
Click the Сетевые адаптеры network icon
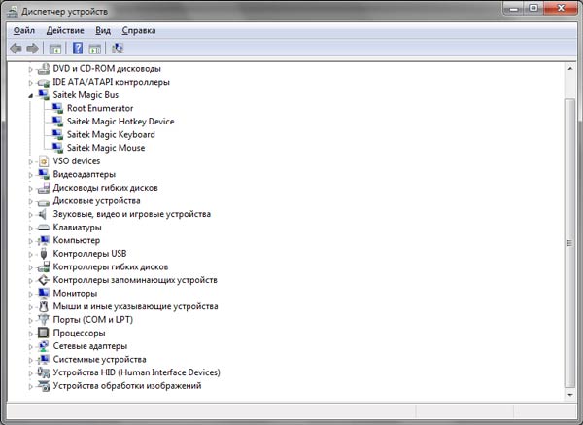44,346
